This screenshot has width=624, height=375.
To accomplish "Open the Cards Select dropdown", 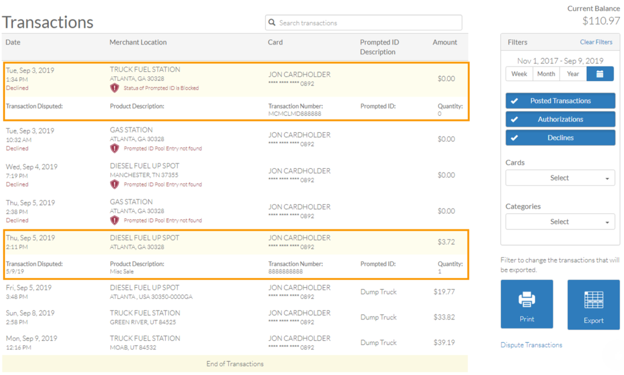I will [x=560, y=178].
